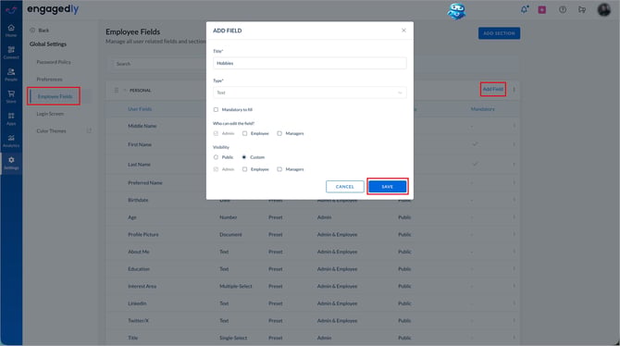Click the Back link
This screenshot has width=620, height=346.
pyautogui.click(x=43, y=31)
